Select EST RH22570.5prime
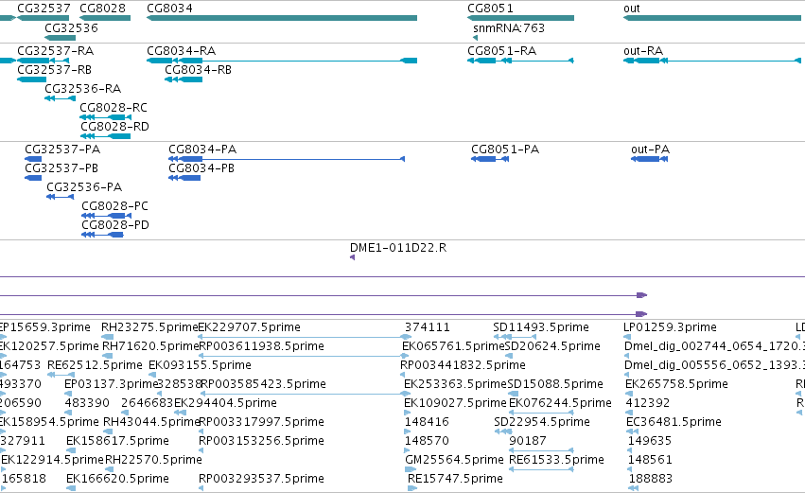 point(153,460)
